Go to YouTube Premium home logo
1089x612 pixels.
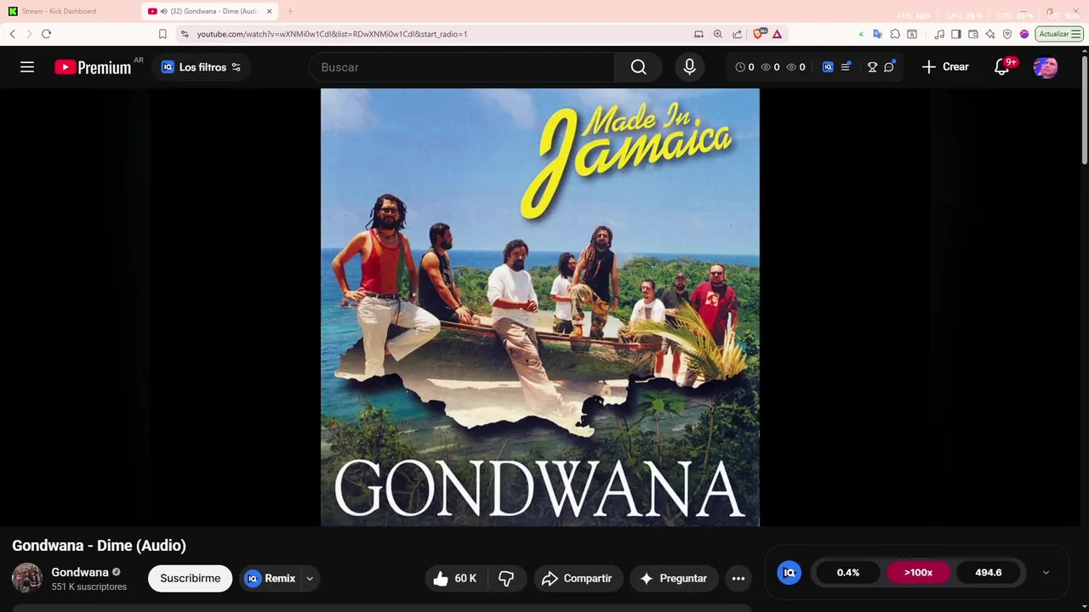pos(93,67)
